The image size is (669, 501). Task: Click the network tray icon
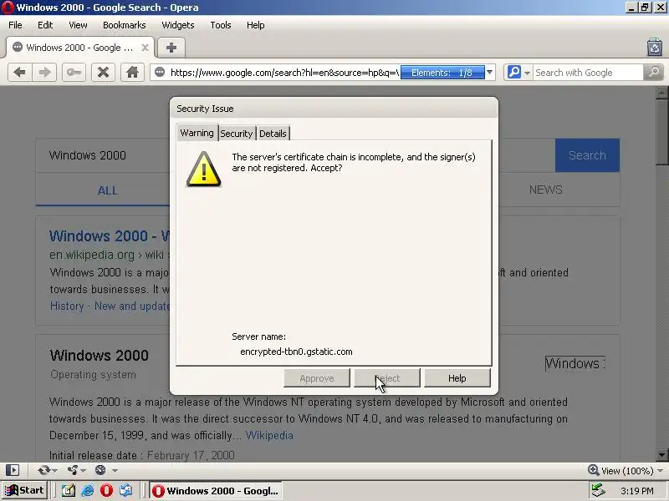click(598, 491)
